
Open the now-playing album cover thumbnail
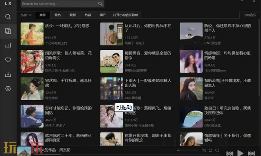pos(24,151)
